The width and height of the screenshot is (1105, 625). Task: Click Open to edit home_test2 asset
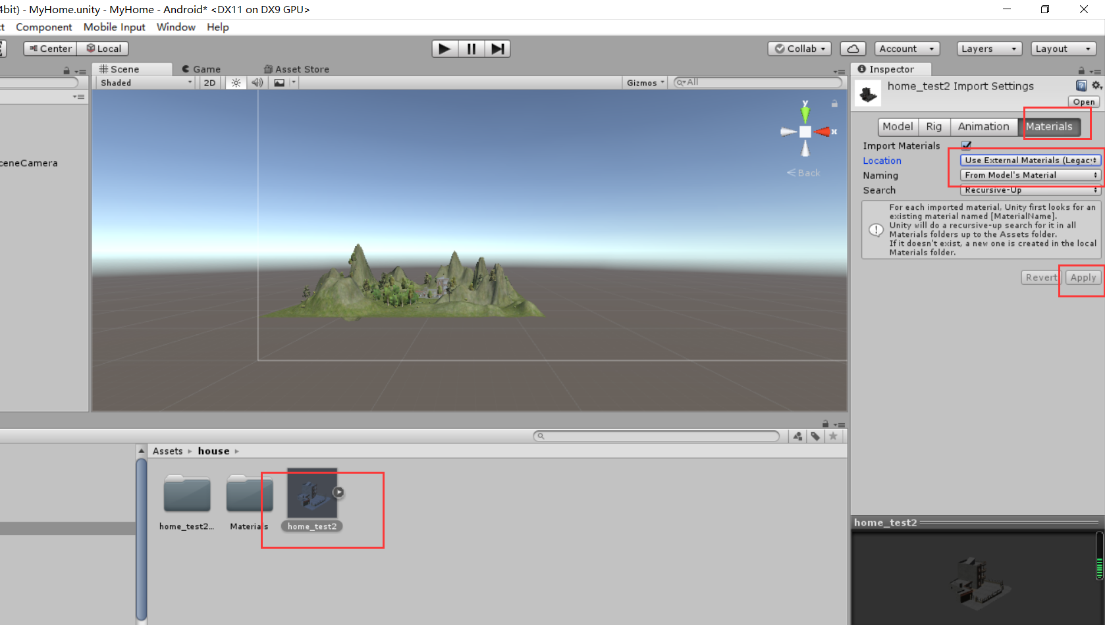(1083, 101)
